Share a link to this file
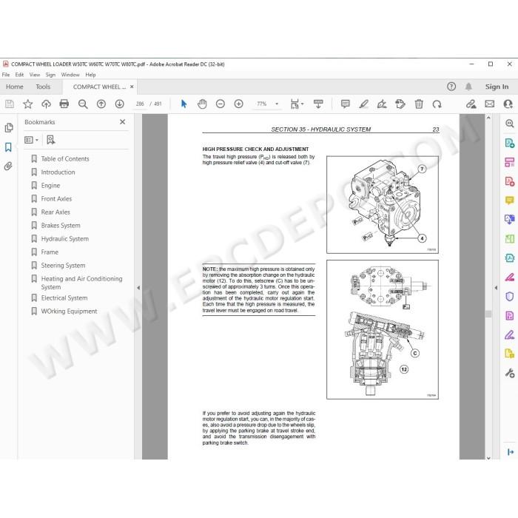 (x=471, y=104)
